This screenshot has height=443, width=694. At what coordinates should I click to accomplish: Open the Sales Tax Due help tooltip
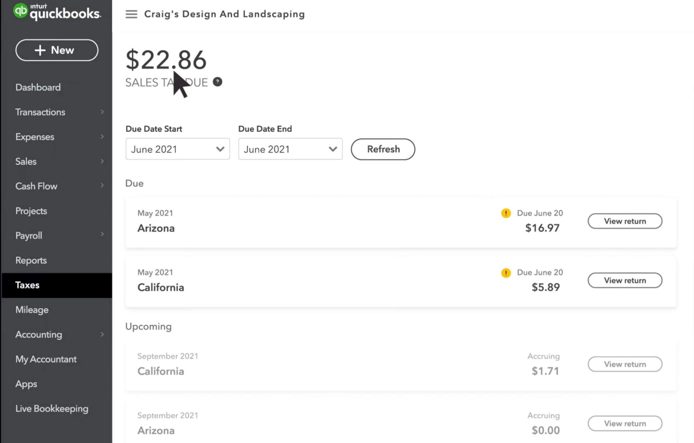[x=217, y=82]
